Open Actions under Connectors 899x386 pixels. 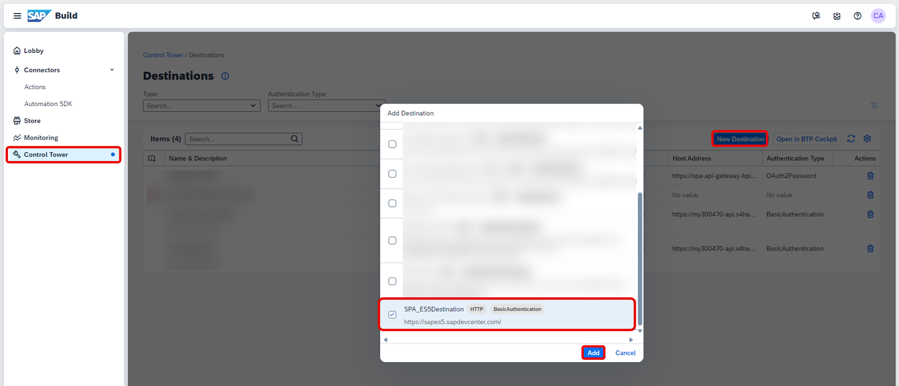coord(35,87)
